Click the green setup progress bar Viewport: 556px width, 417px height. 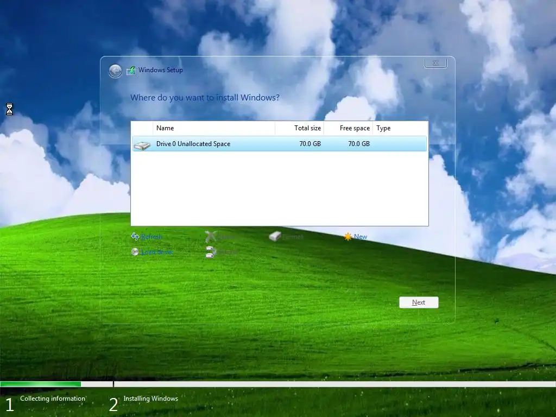click(x=40, y=384)
